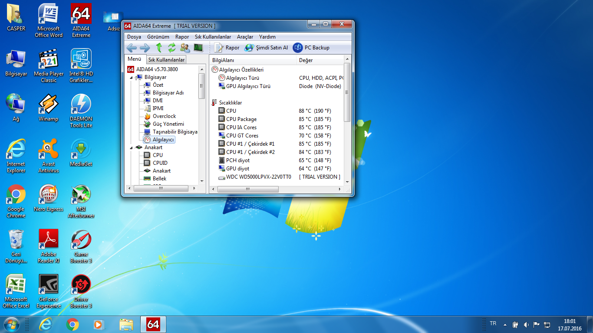593x333 pixels.
Task: Open the CASPER desktop folder icon
Action: click(16, 18)
